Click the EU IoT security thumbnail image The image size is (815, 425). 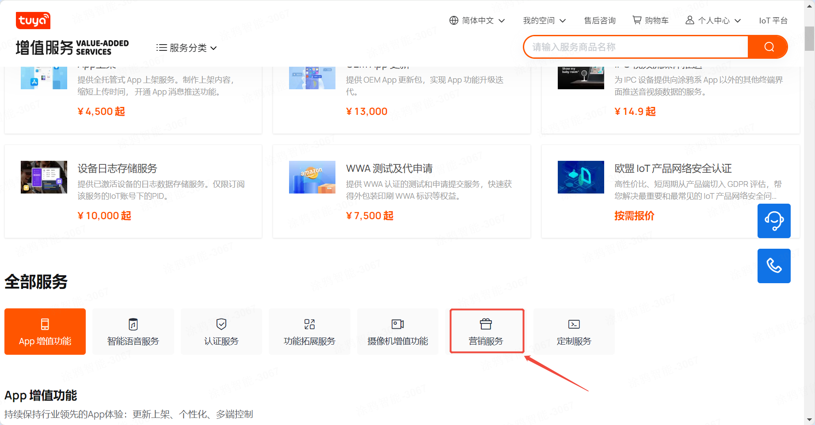581,177
